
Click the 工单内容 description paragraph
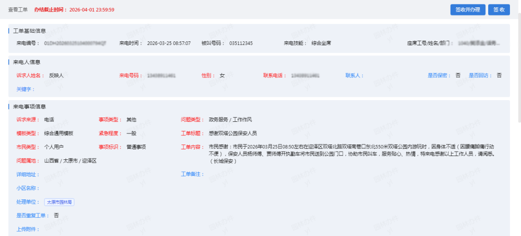[x=352, y=154]
